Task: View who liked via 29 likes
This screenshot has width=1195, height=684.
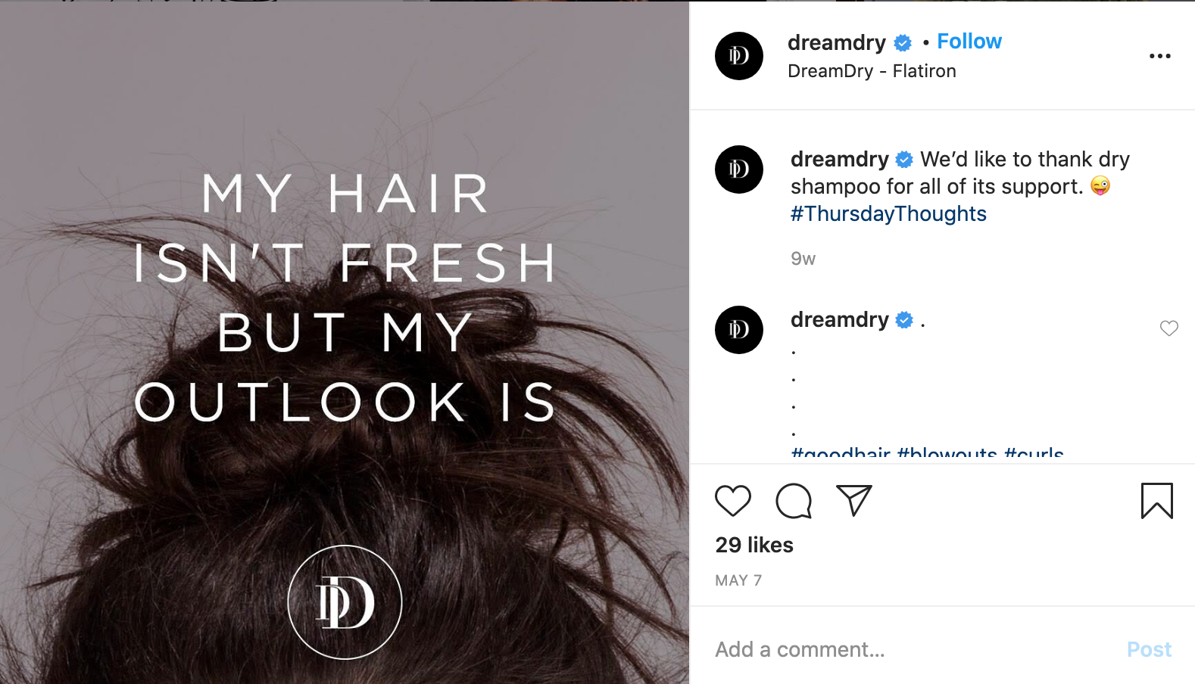Action: point(754,545)
